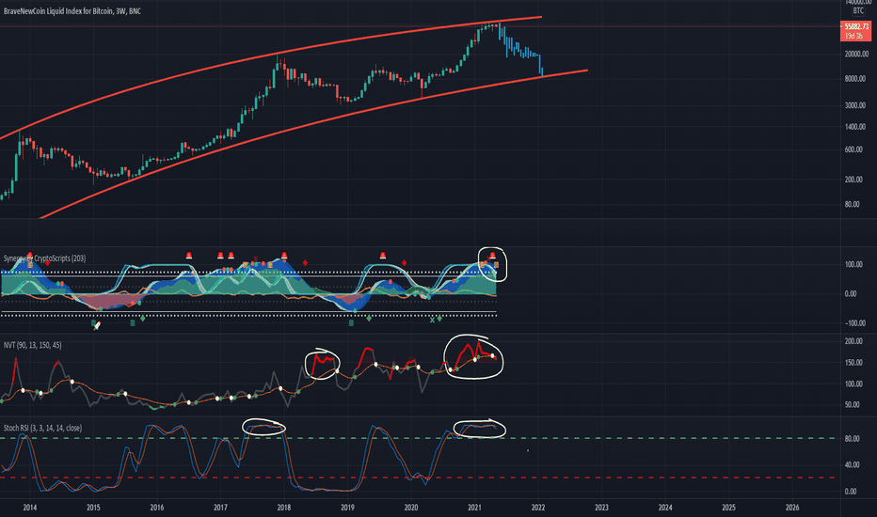This screenshot has height=517, width=877.
Task: Click the 2017 label on time axis
Action: point(220,508)
